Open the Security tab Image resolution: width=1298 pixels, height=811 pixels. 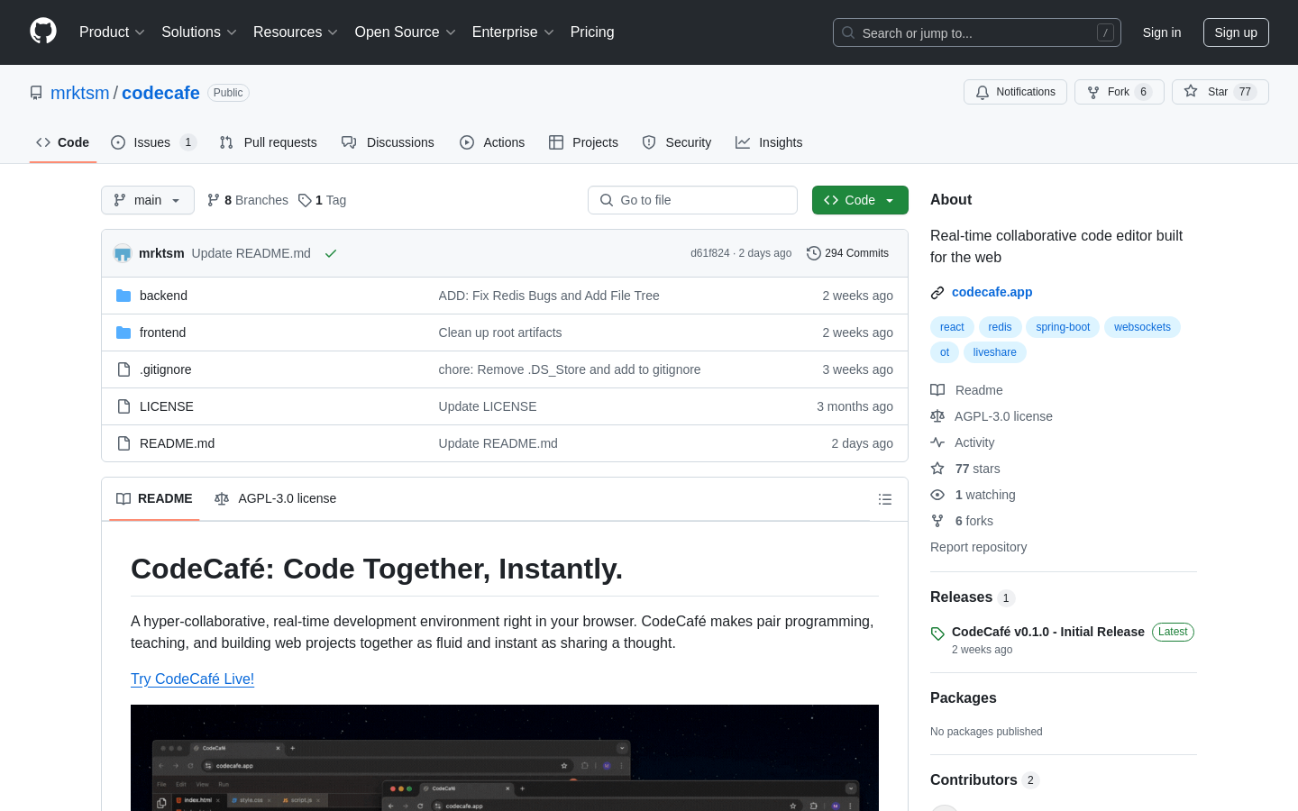[x=677, y=142]
